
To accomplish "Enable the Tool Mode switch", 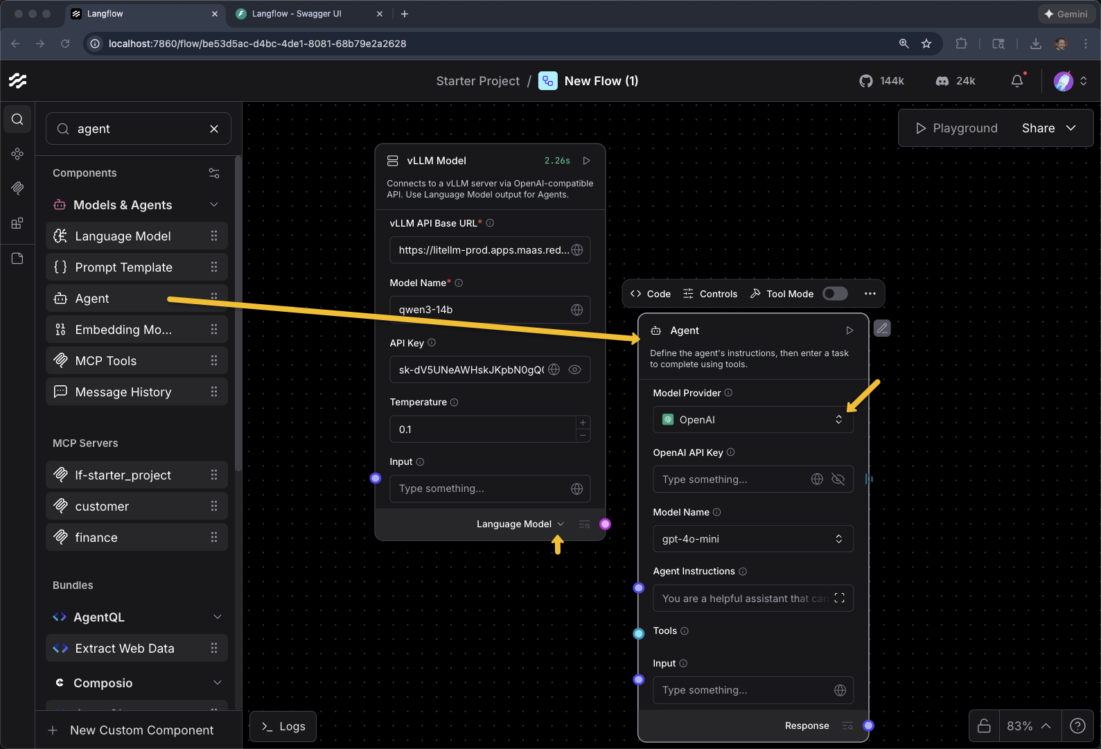I will (x=835, y=294).
